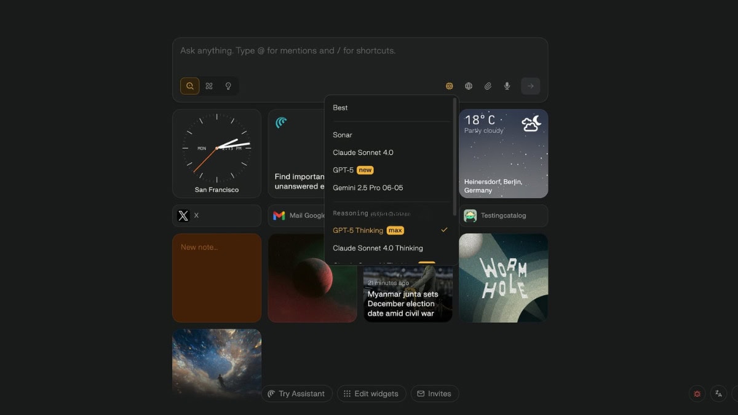Open the Testingcatalog shortcut
Image resolution: width=738 pixels, height=415 pixels.
(x=503, y=216)
